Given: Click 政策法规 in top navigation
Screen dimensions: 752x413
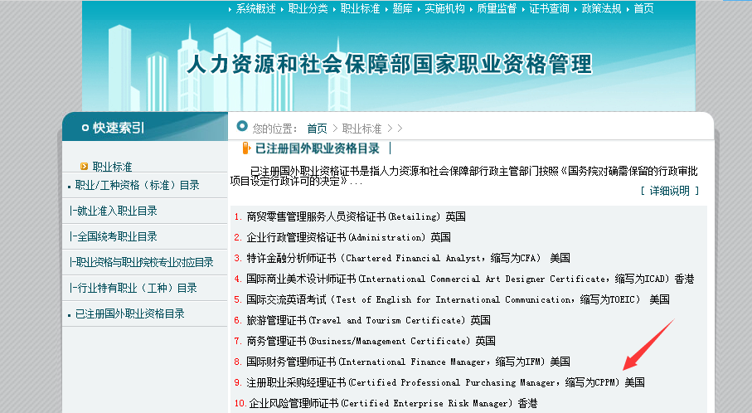Looking at the screenshot, I should 601,8.
